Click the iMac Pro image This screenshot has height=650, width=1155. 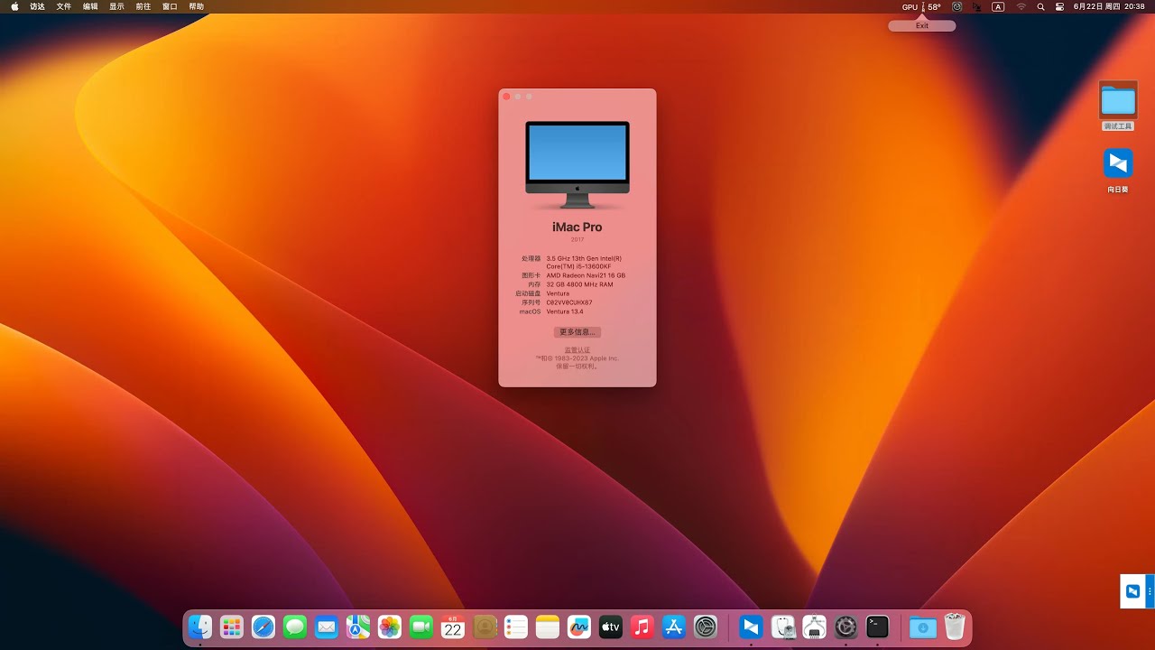click(x=577, y=164)
